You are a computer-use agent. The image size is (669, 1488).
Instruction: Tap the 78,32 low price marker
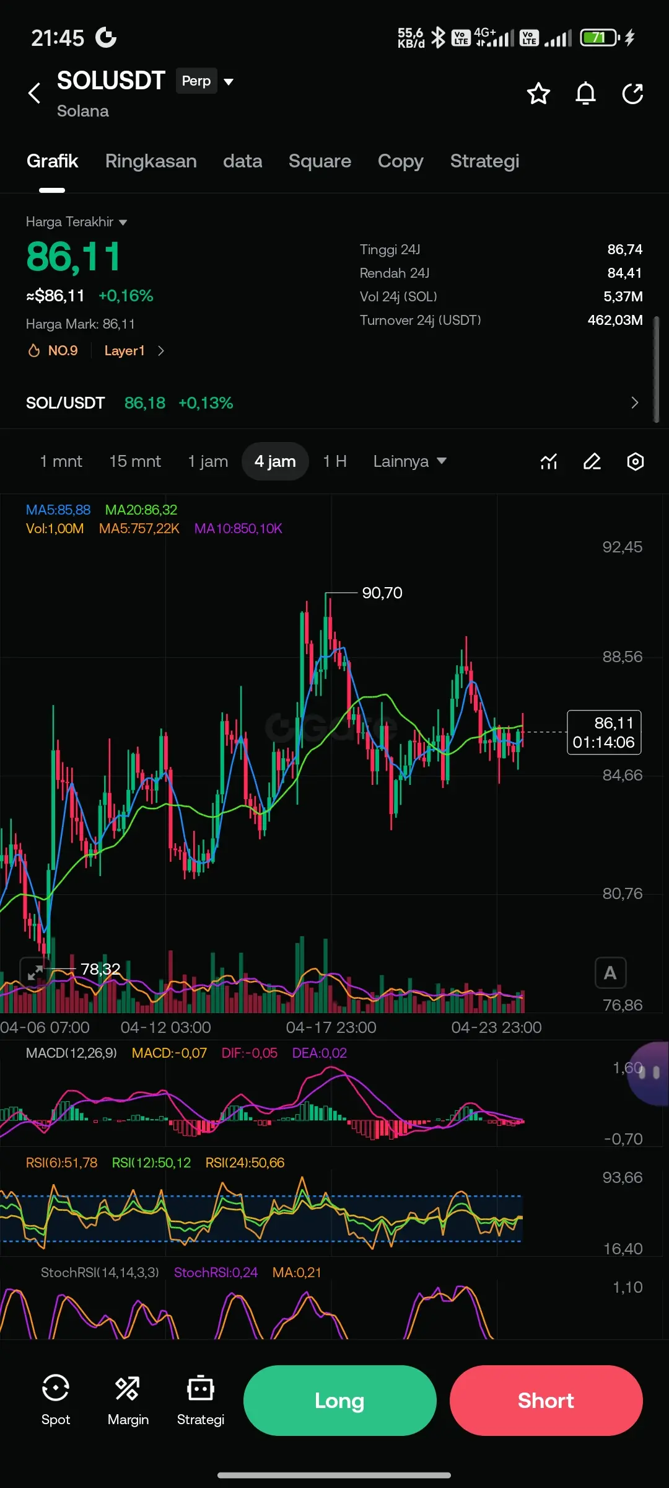(100, 968)
